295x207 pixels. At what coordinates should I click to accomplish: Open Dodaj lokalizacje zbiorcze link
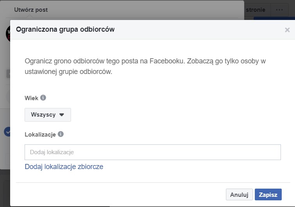(x=64, y=167)
